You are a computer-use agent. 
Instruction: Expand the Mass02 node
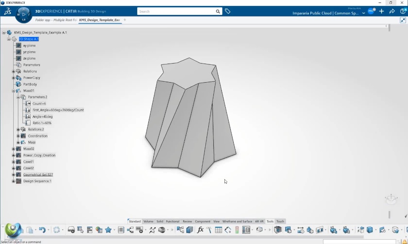pyautogui.click(x=14, y=149)
